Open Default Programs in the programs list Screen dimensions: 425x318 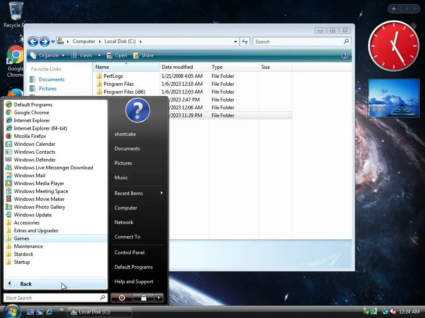click(56, 105)
